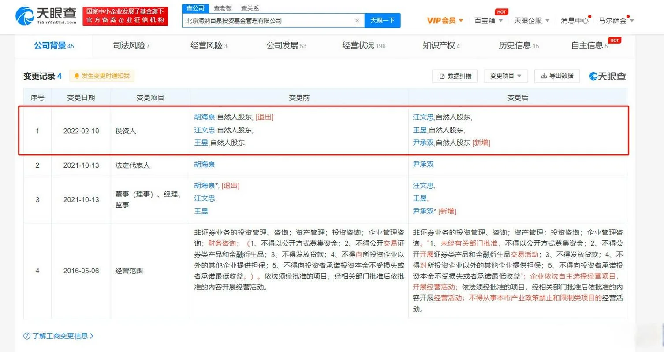This screenshot has height=352, width=664.
Task: Click 胡海泉 in the 投资人 row
Action: coord(205,117)
